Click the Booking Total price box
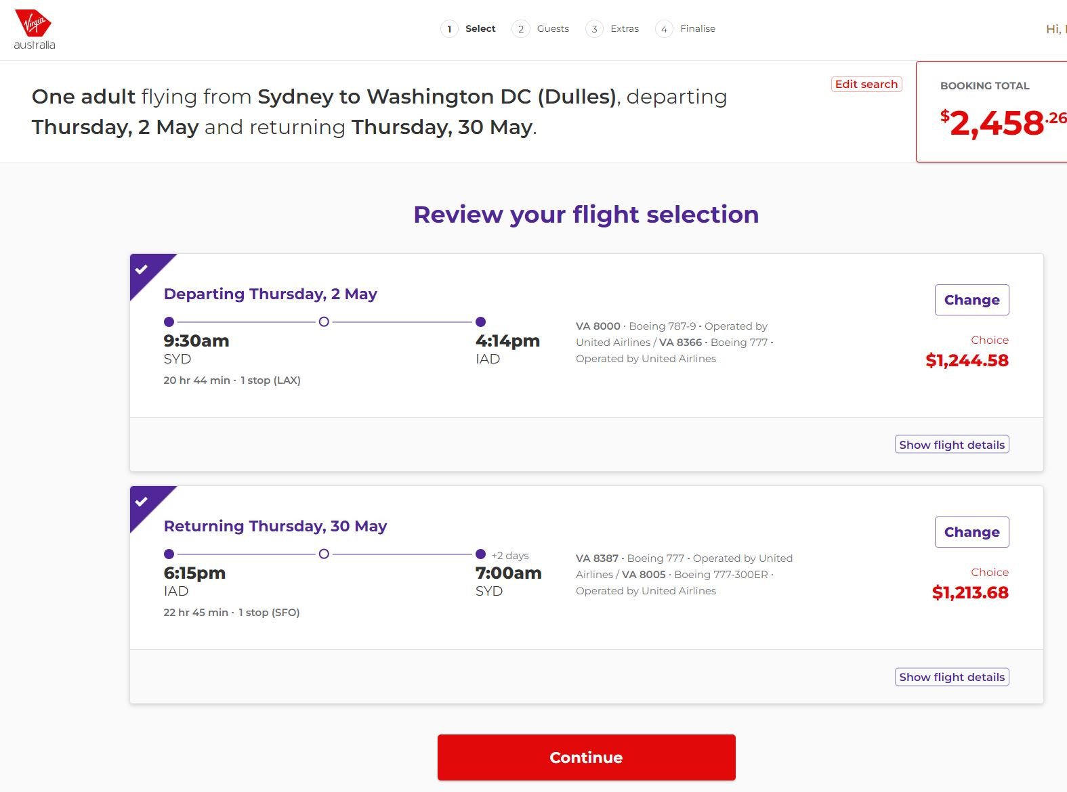The height and width of the screenshot is (792, 1067). click(x=992, y=112)
